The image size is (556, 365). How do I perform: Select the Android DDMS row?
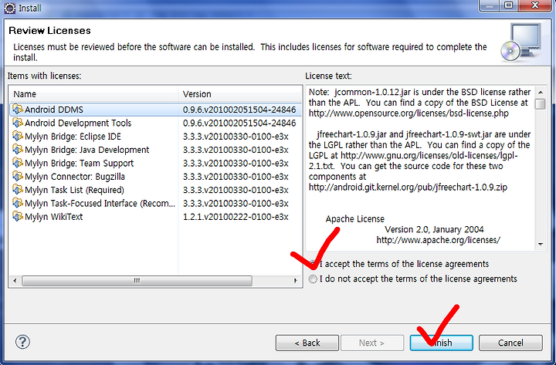coord(155,110)
